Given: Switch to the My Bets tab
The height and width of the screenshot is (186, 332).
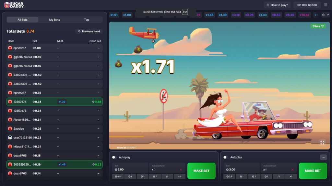Looking at the screenshot, I should [54, 20].
